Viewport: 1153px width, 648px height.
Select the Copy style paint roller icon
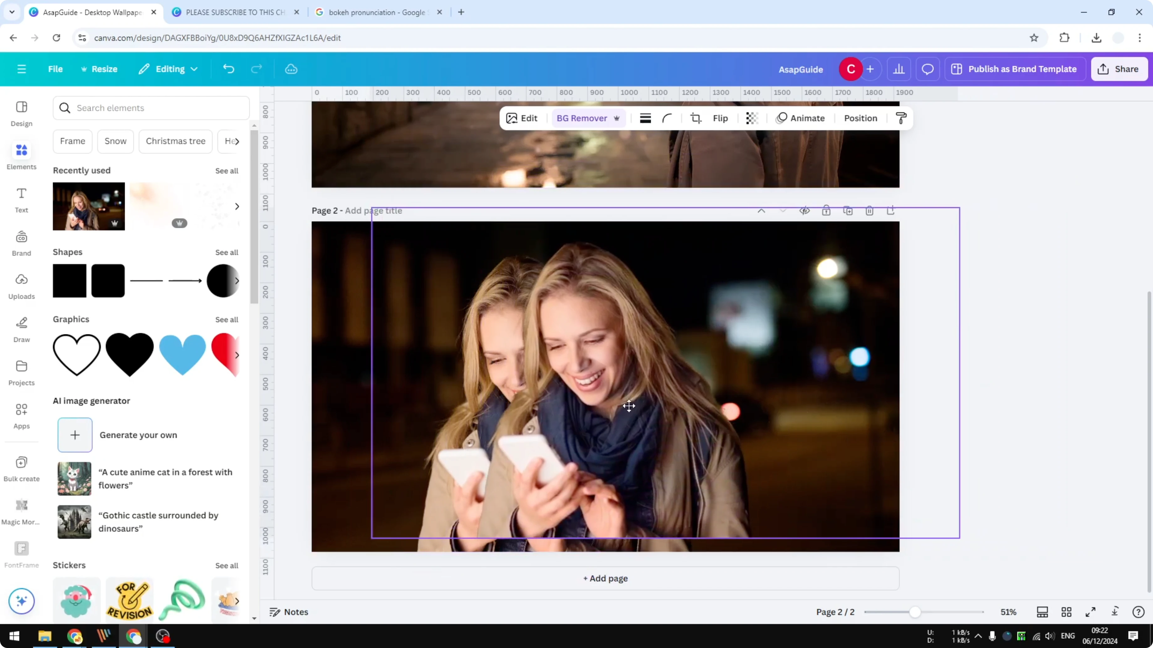901,118
